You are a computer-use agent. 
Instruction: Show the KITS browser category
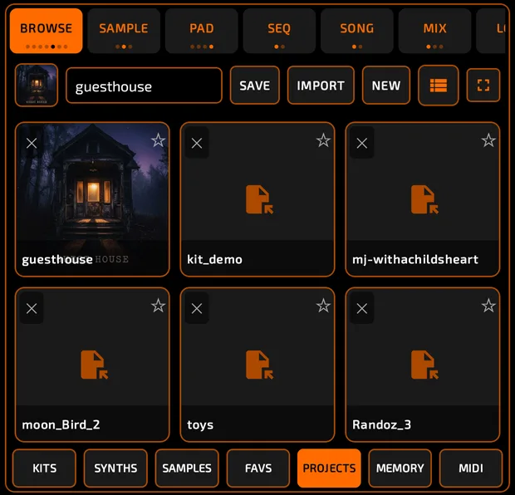click(x=44, y=468)
